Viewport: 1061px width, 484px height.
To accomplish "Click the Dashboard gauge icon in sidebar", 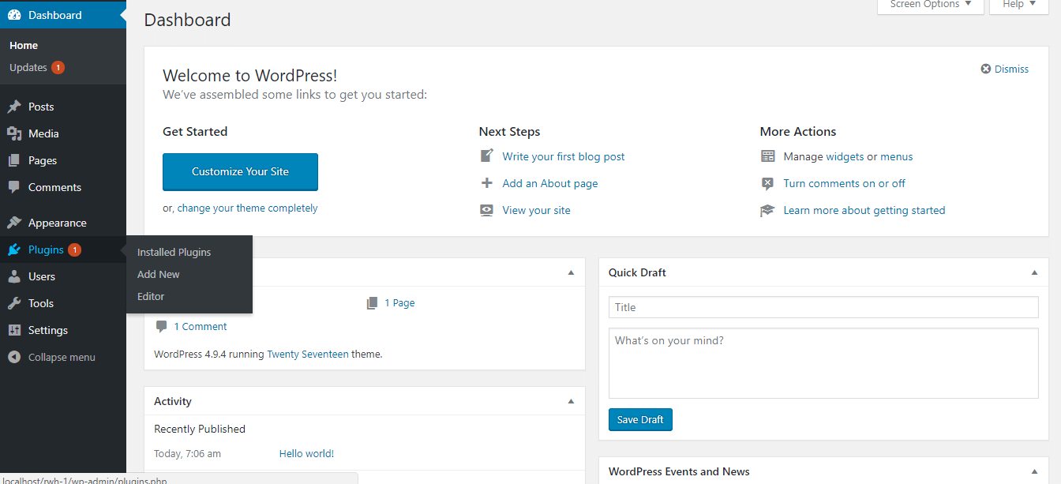I will click(x=14, y=15).
